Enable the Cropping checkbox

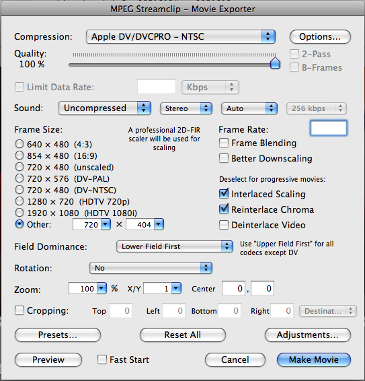[19, 310]
